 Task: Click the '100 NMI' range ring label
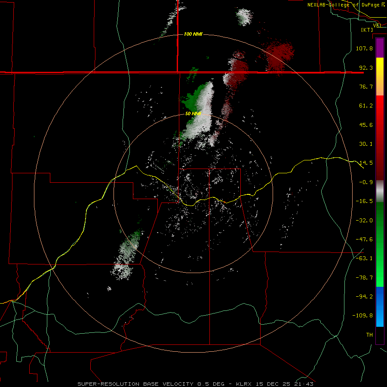193,34
